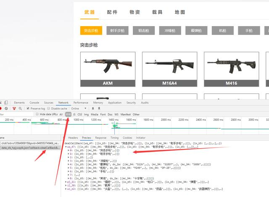Expand the wz_e2 array node
The width and height of the screenshot is (269, 197).
[66, 189]
